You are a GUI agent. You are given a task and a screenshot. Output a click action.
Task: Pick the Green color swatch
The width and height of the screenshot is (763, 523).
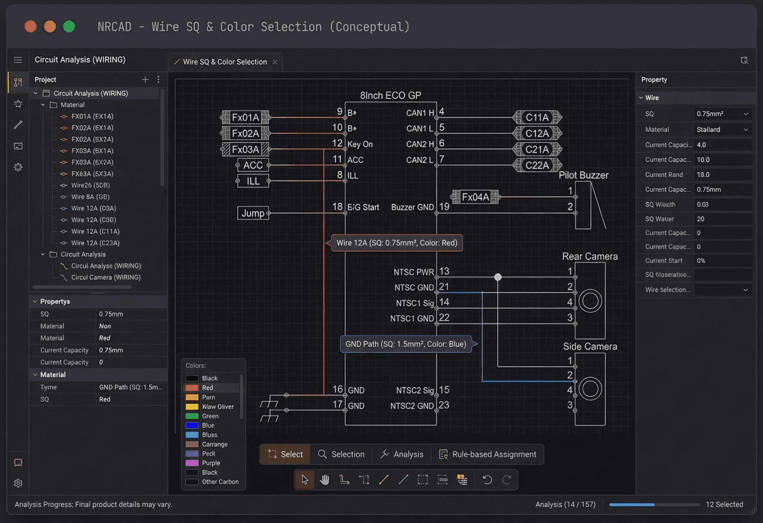pos(192,416)
